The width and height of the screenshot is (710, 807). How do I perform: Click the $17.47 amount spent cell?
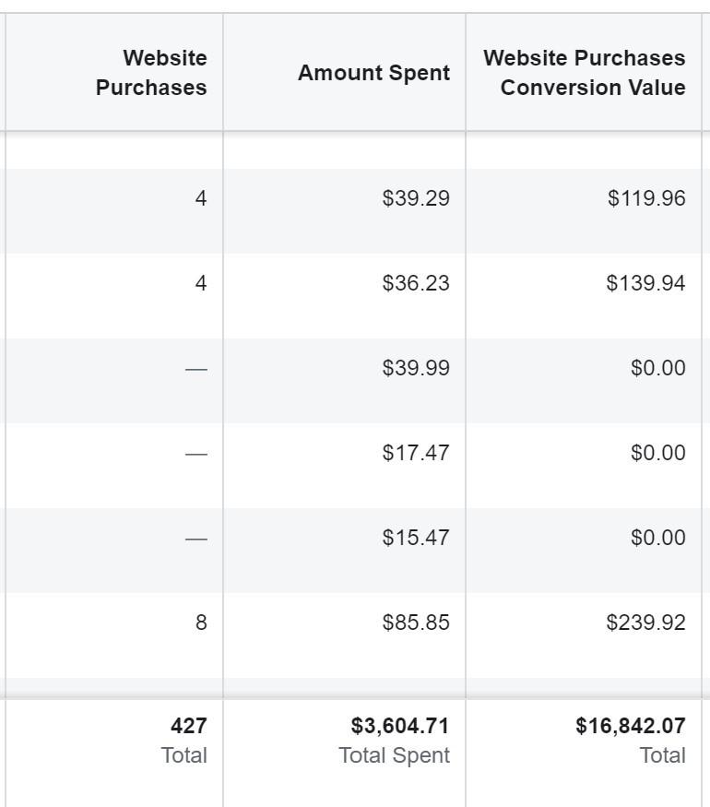[x=416, y=453]
